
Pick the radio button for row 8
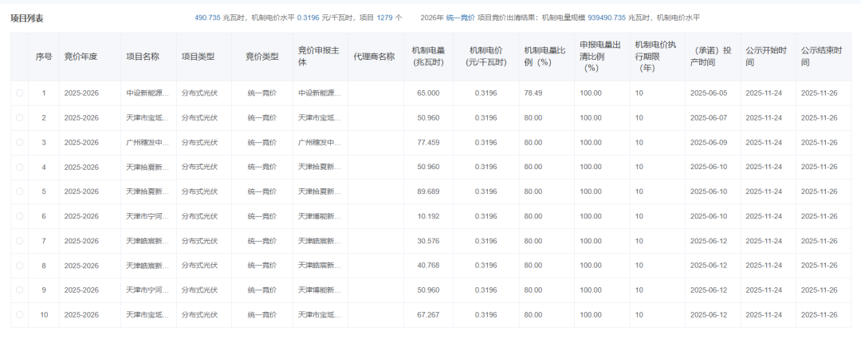coord(19,266)
